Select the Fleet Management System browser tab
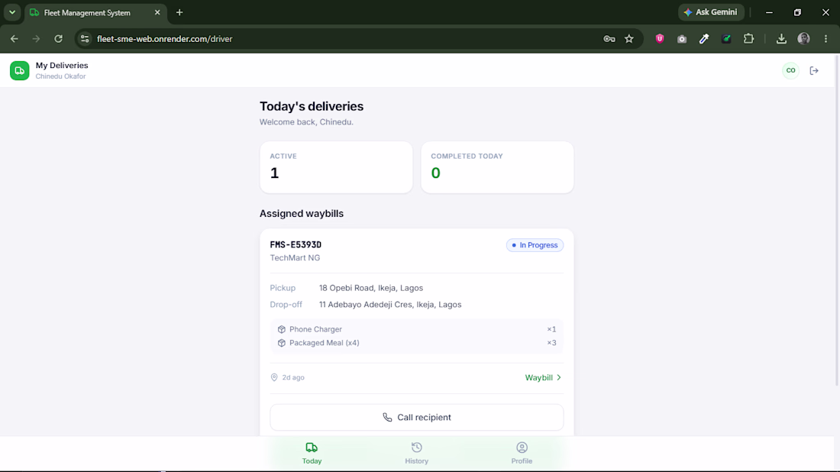The image size is (840, 472). 96,13
